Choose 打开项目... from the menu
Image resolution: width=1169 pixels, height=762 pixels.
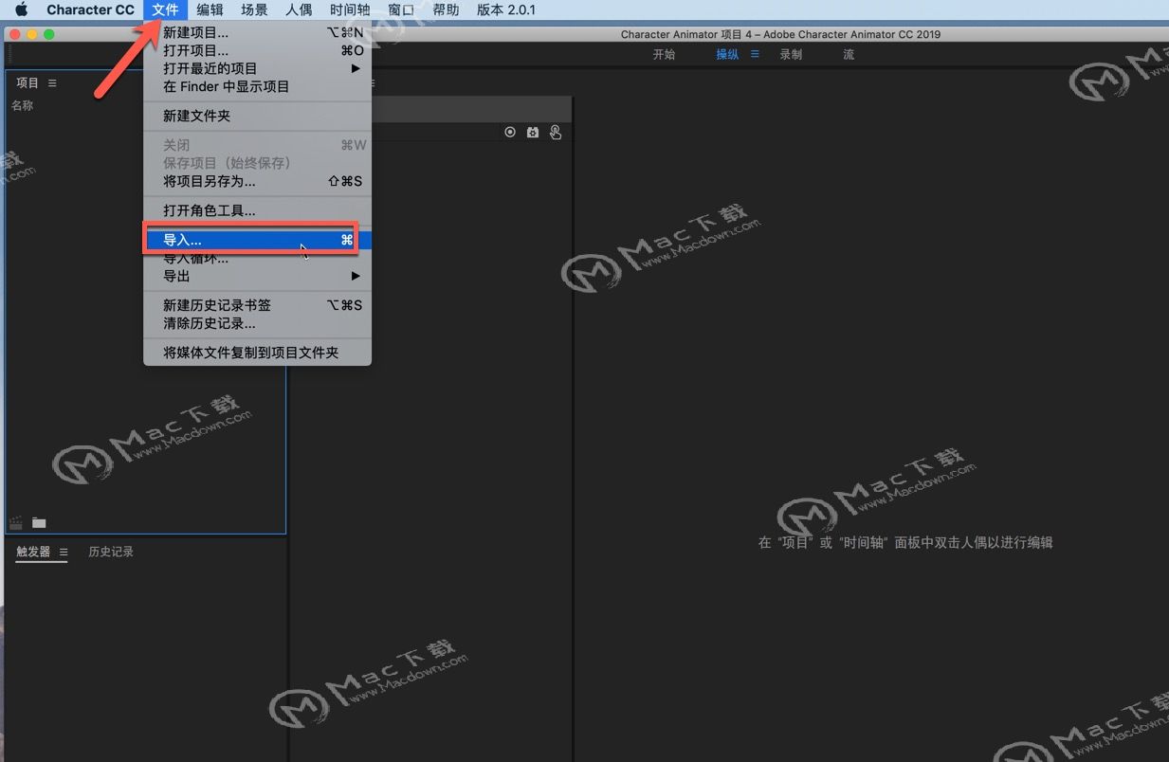(x=257, y=50)
